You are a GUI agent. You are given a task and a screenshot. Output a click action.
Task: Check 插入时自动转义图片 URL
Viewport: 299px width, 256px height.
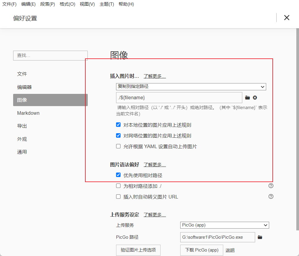(x=118, y=196)
